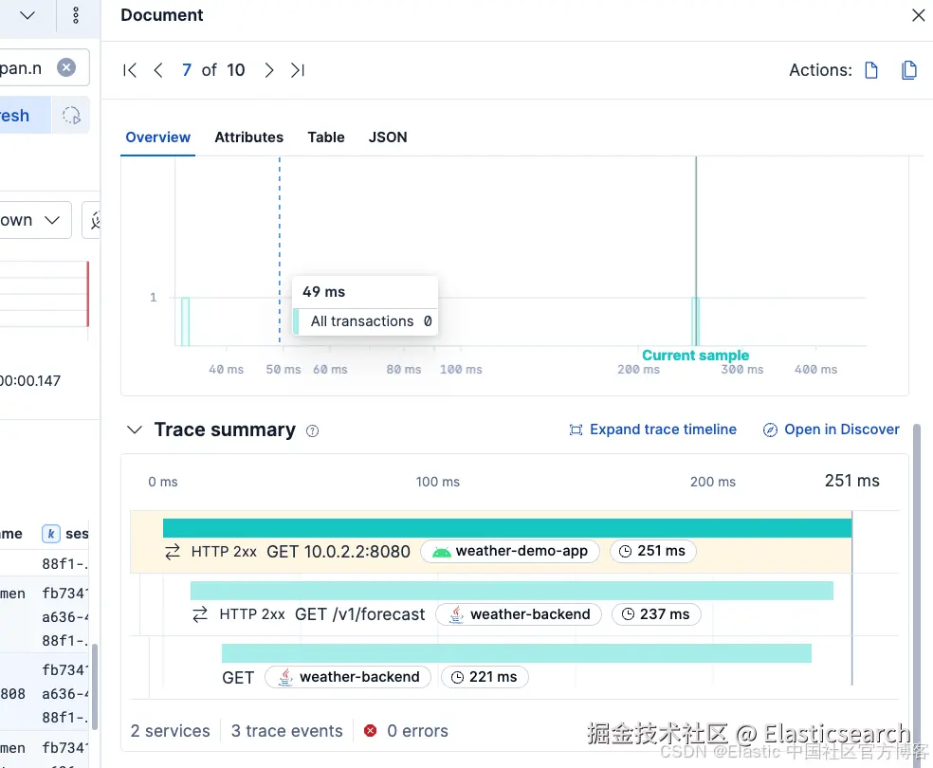Click the red errors indicator icon
This screenshot has width=933, height=768.
coord(370,730)
